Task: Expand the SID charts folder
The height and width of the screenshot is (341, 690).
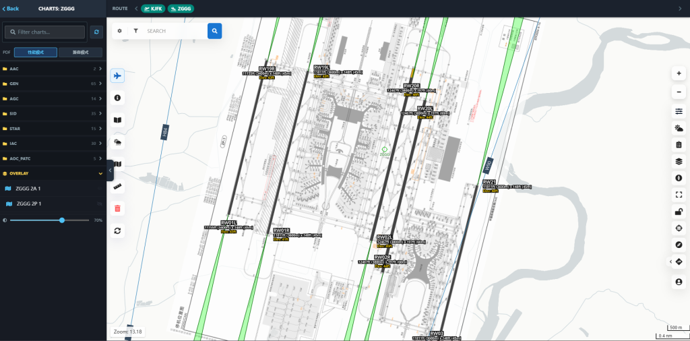Action: [x=53, y=113]
